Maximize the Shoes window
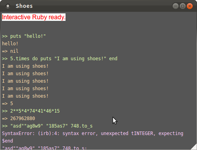Viewport: 197px width, 150px height. [182, 6]
